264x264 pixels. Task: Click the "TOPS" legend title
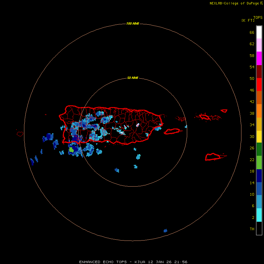pyautogui.click(x=258, y=17)
